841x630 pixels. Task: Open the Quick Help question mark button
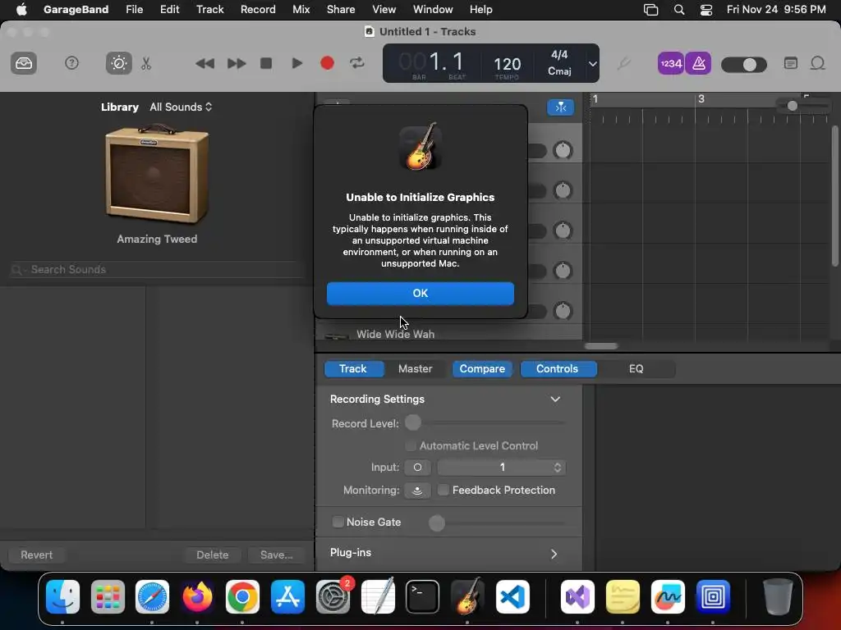[72, 63]
